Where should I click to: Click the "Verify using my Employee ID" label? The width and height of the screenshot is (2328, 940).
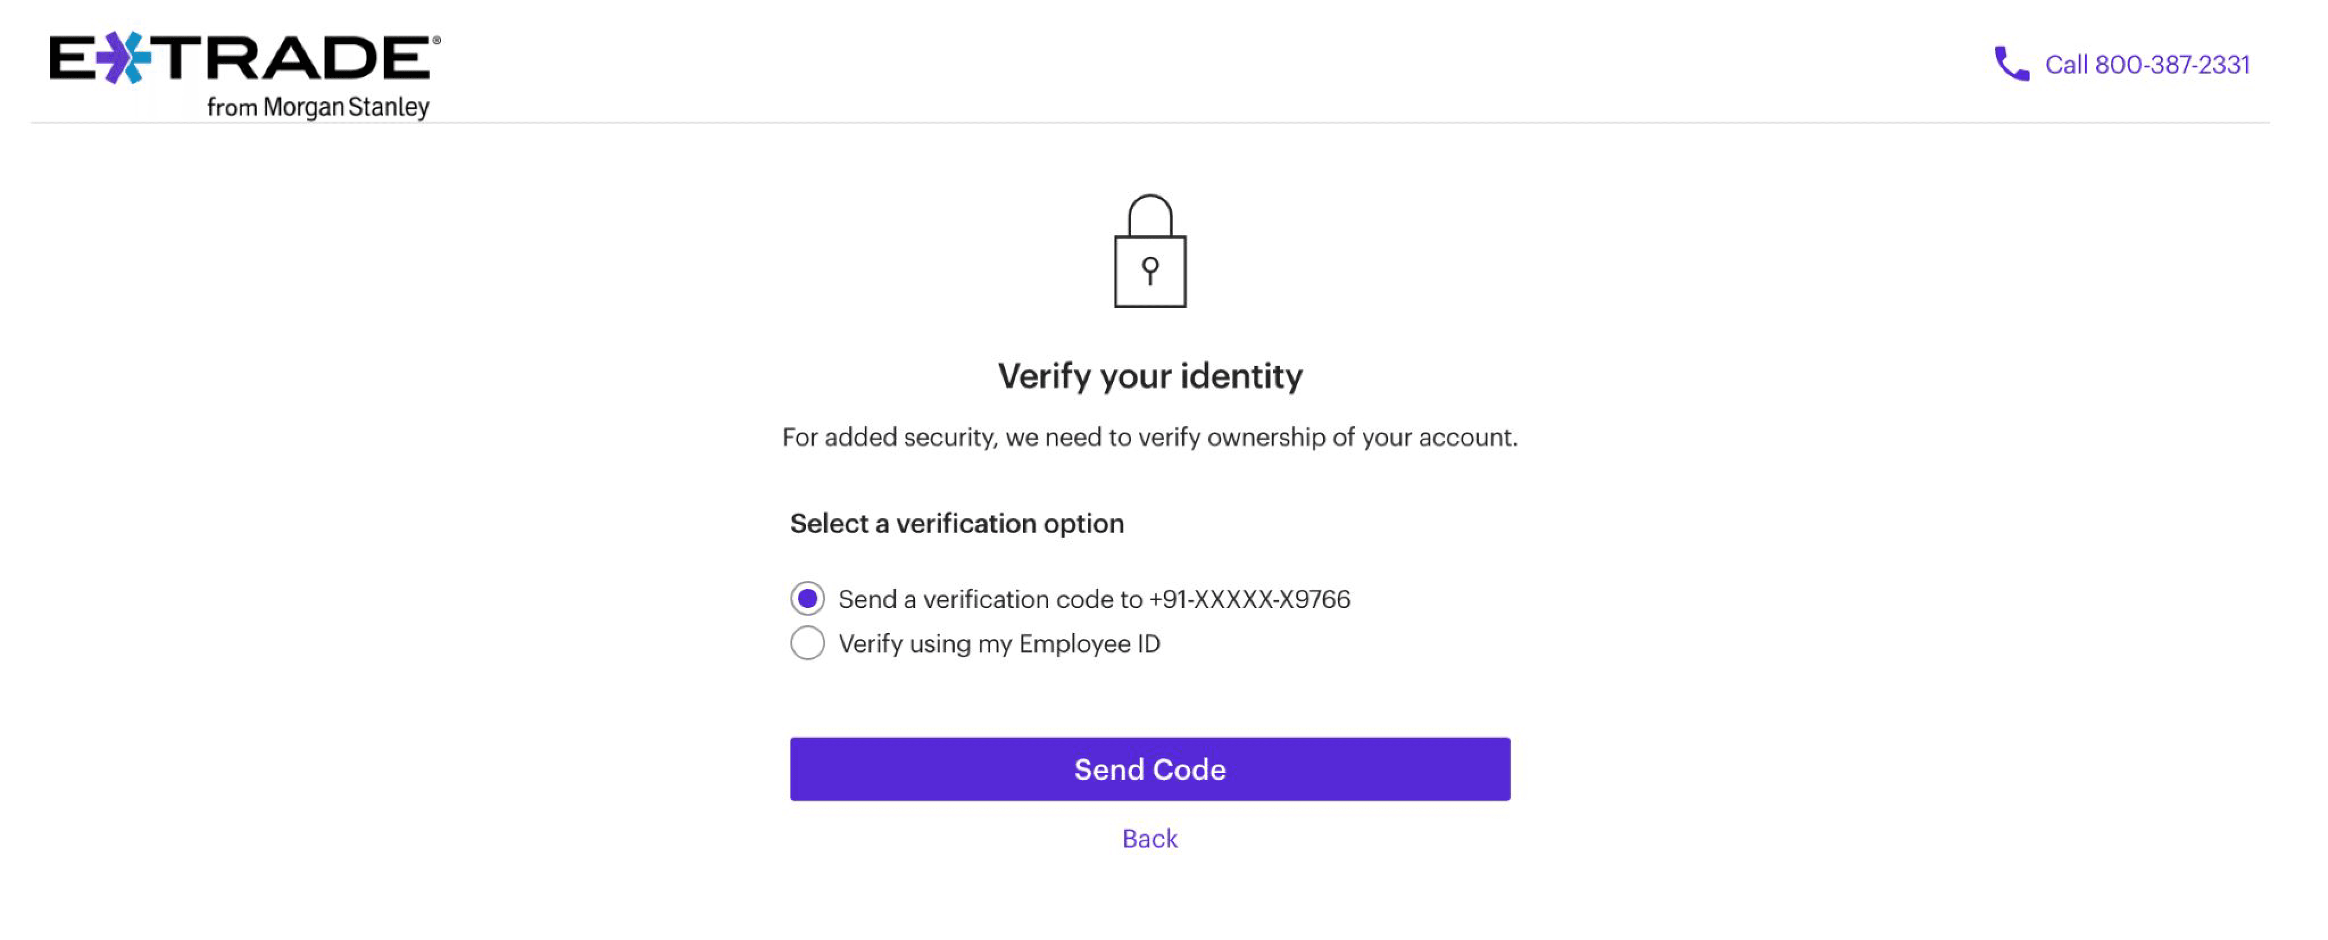pyautogui.click(x=999, y=643)
